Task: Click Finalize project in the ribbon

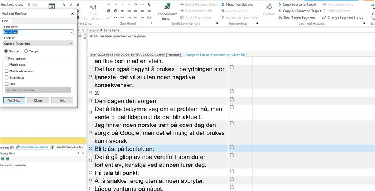Action: pos(12,4)
